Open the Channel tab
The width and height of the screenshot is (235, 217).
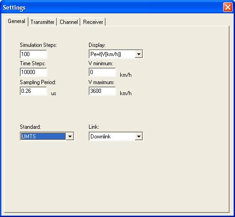[x=69, y=22]
